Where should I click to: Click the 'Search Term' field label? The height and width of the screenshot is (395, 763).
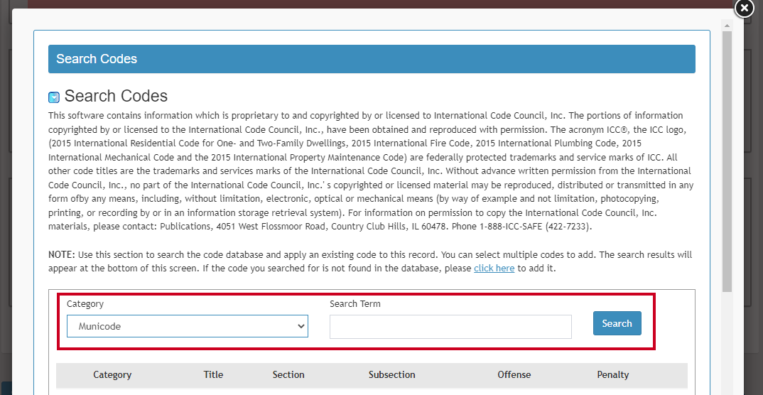355,303
